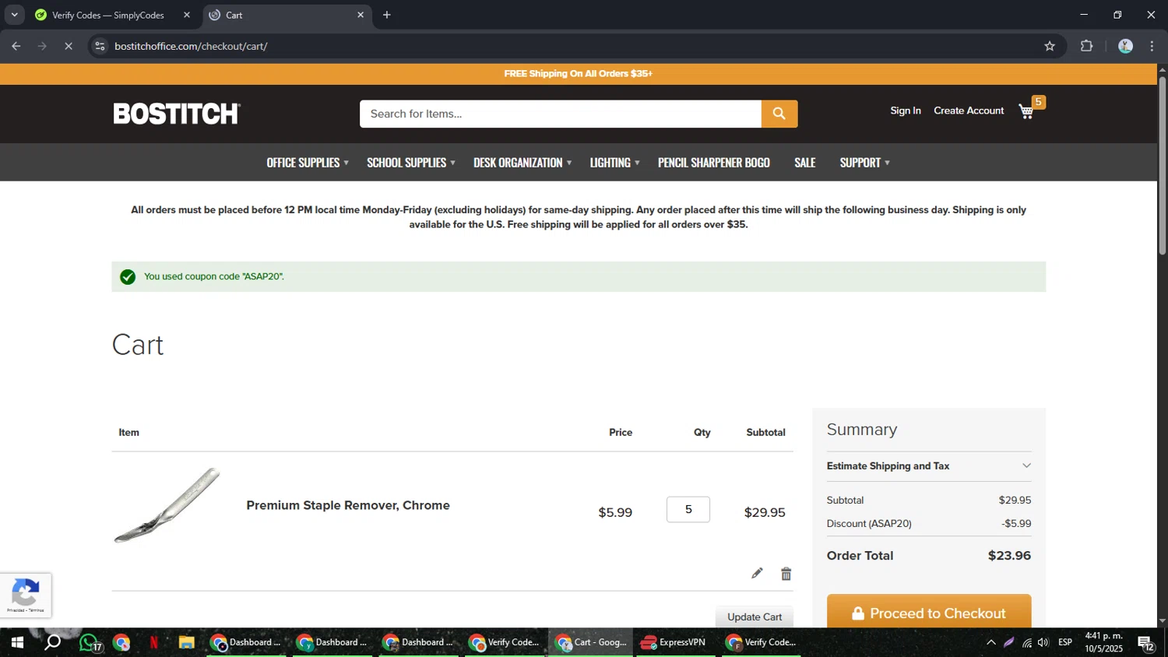Open the taskbar clock showing 4:41 p. m.

1104,643
